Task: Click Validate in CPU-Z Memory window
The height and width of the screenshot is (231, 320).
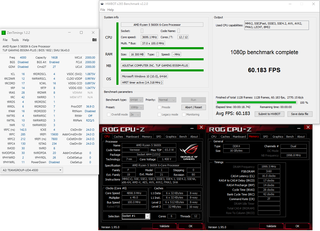Action: coord(271,226)
